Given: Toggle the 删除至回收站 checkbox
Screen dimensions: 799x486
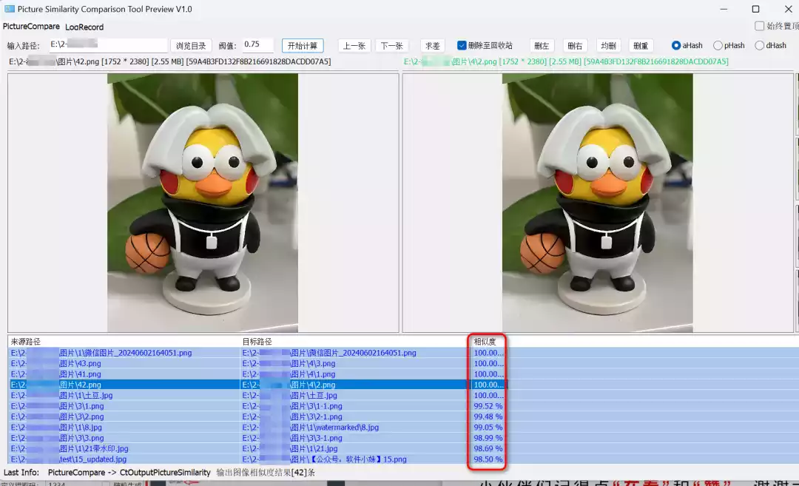Looking at the screenshot, I should coord(462,45).
